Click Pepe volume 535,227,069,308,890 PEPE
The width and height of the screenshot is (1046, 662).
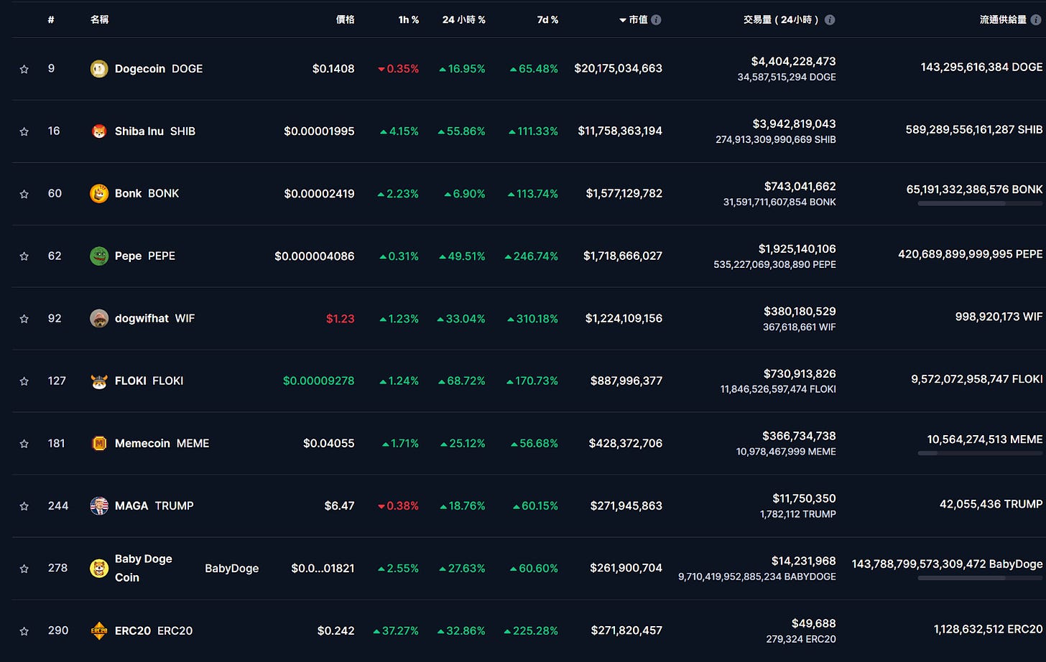[x=775, y=265]
